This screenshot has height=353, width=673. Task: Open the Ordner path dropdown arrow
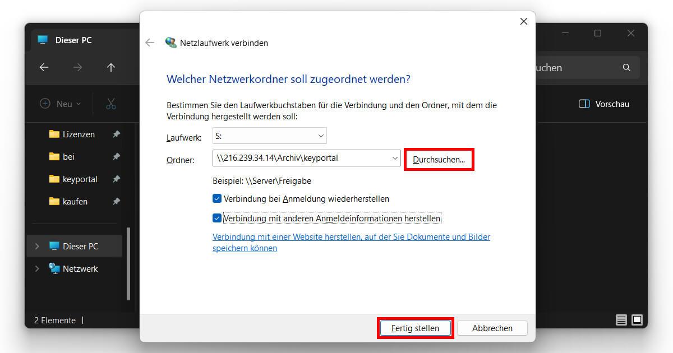click(x=394, y=157)
